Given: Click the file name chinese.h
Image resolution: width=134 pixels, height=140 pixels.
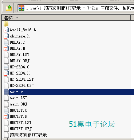Looking at the screenshot, I should pyautogui.click(x=20, y=36).
